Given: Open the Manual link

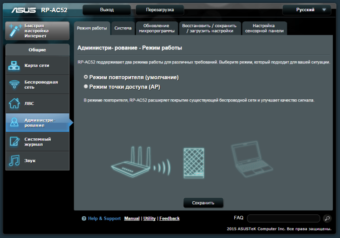Looking at the screenshot, I should [x=132, y=219].
